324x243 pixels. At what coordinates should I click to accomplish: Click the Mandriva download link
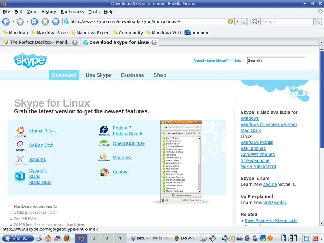click(122, 158)
